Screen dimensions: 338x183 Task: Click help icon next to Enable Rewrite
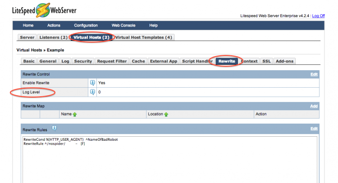pos(92,83)
